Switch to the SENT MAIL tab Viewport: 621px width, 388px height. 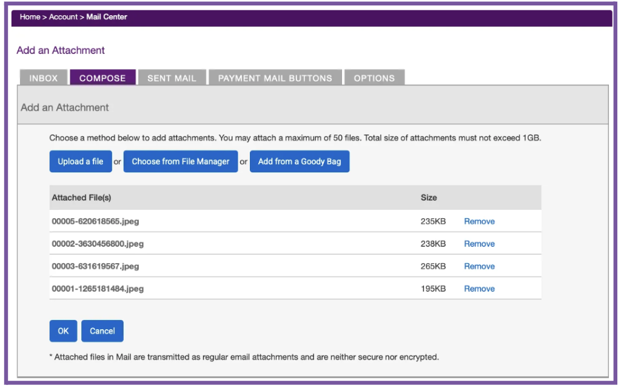172,78
